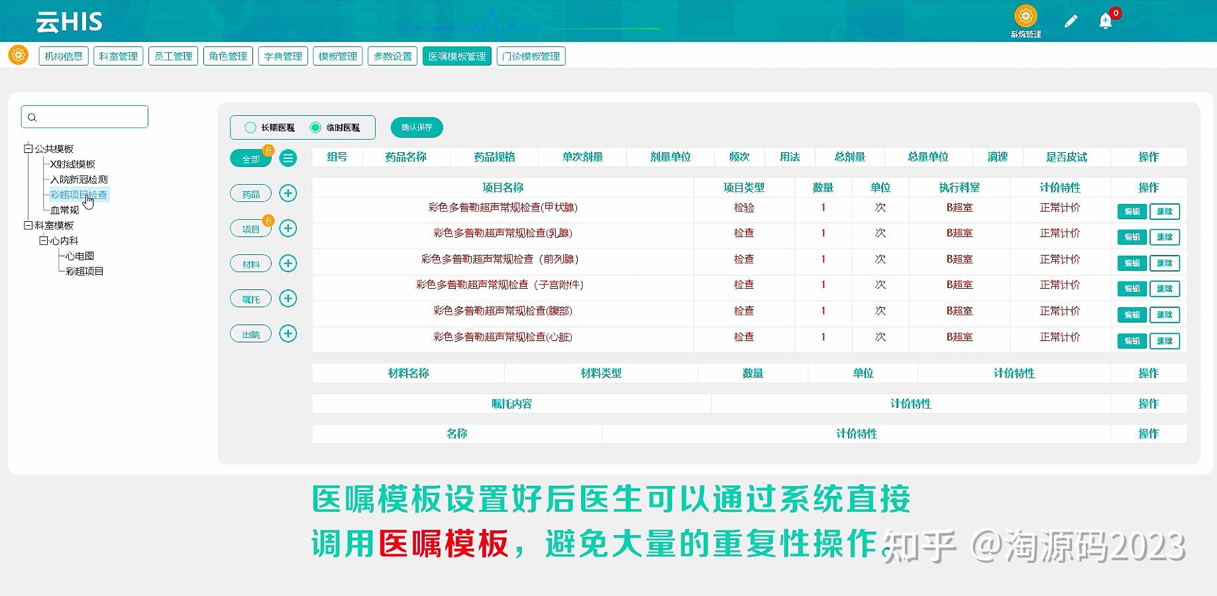Delete the 子宫附件 ultrasound row
The image size is (1217, 596).
(x=1165, y=289)
